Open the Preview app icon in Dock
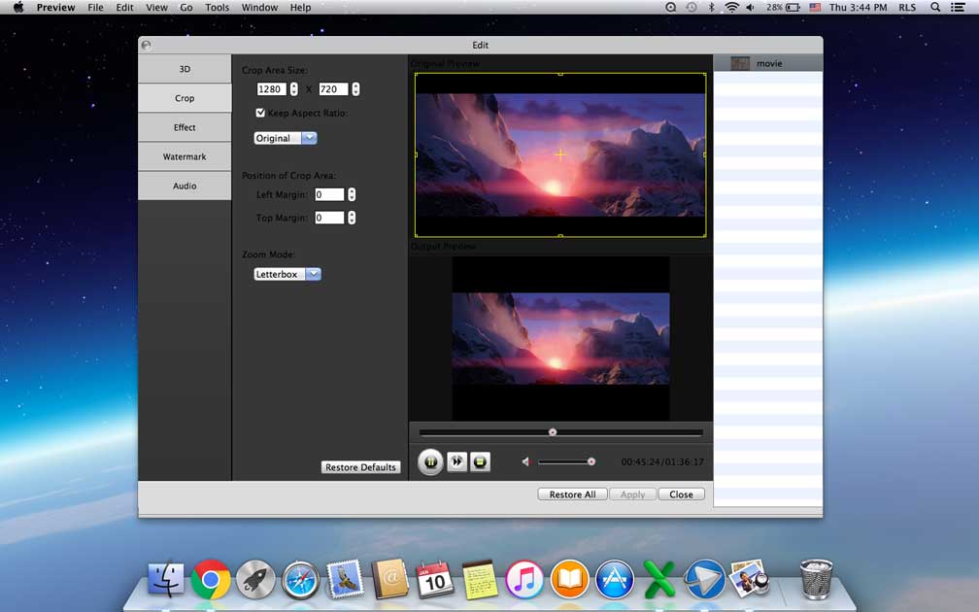The width and height of the screenshot is (979, 612). point(749,579)
